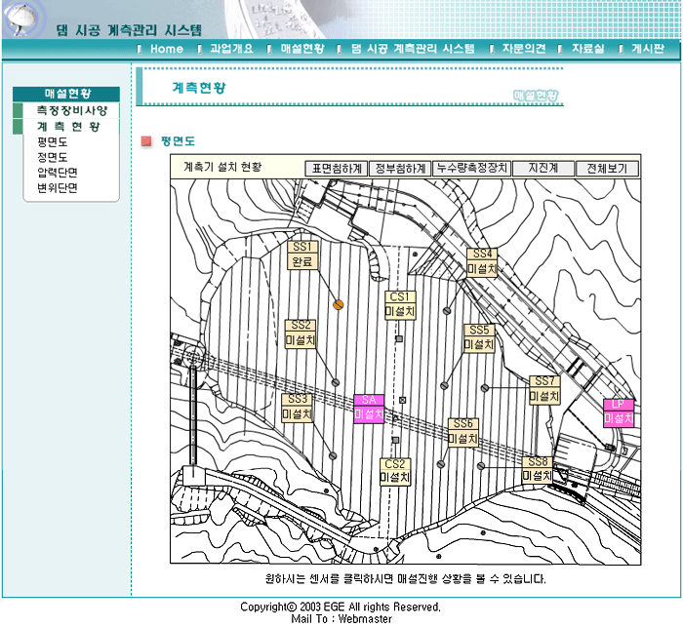Select the SS3 sensor label
683x627 pixels.
(x=297, y=407)
